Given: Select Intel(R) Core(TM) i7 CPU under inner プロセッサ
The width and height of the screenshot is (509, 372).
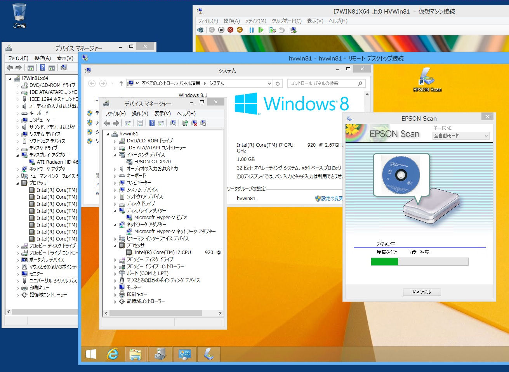Looking at the screenshot, I should pos(174,253).
